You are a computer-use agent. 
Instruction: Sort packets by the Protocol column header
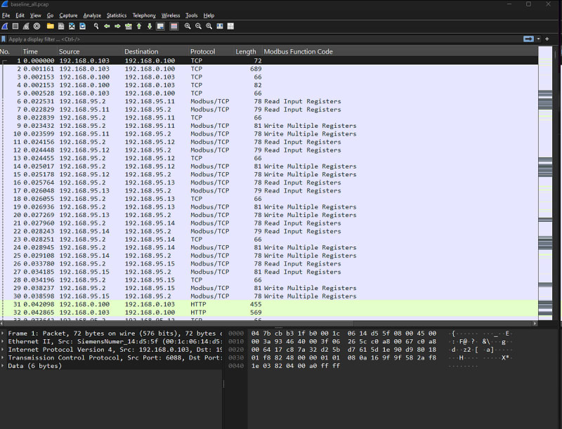coord(202,52)
